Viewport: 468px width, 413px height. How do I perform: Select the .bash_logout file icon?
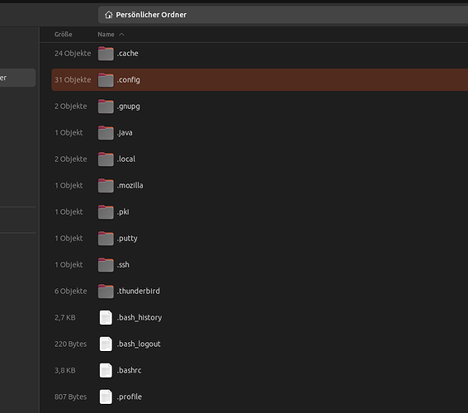coord(106,344)
